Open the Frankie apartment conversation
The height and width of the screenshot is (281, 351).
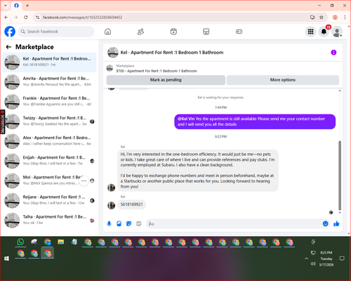(49, 102)
